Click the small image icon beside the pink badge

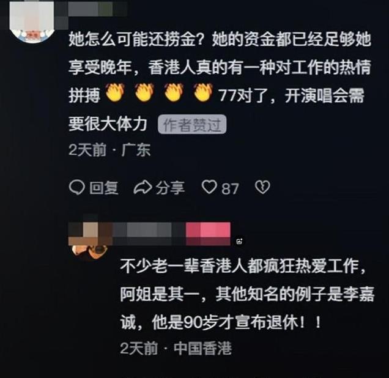pyautogui.click(x=239, y=241)
